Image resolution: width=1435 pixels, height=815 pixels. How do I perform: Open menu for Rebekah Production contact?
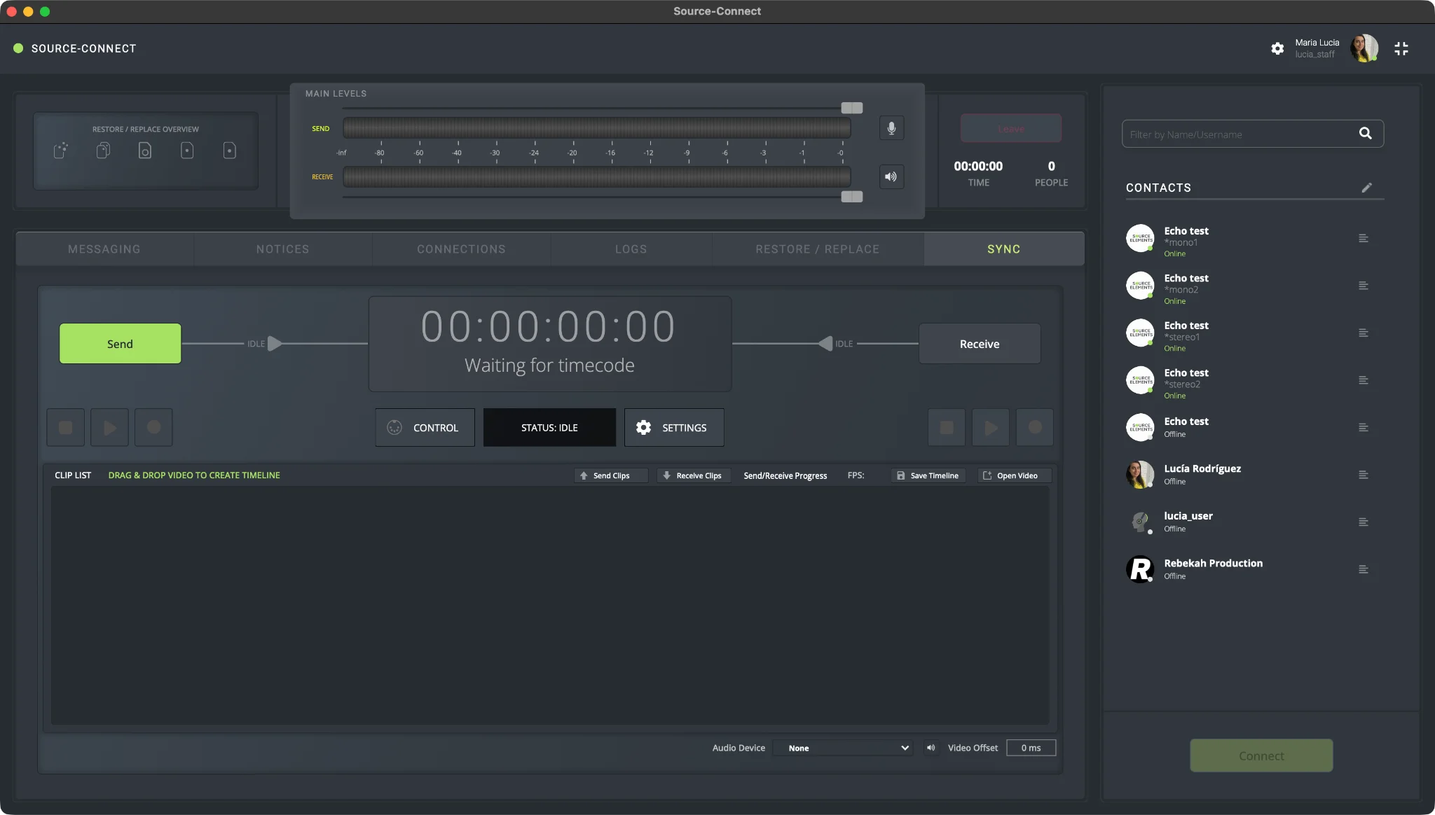point(1363,569)
